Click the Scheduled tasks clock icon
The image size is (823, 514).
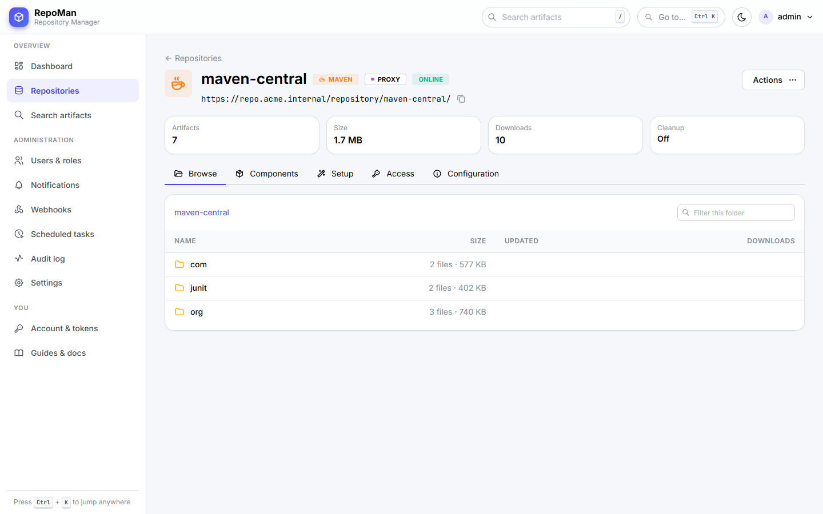(19, 234)
